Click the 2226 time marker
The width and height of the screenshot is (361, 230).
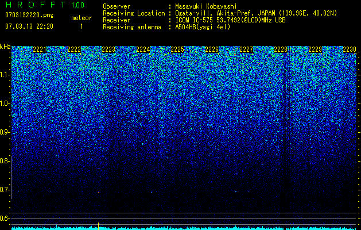[x=212, y=49]
